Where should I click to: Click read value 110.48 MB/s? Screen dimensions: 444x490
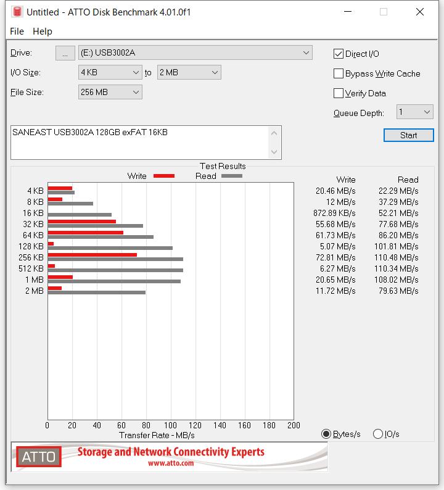pos(397,257)
